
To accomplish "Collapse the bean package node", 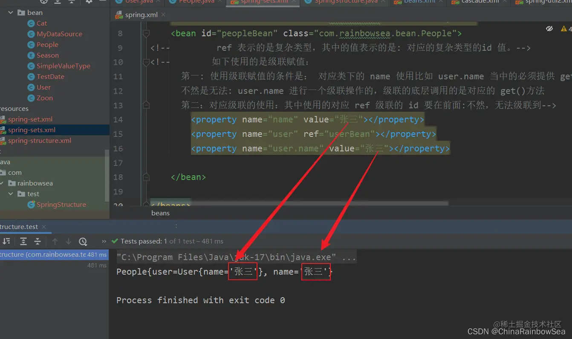I will click(11, 13).
